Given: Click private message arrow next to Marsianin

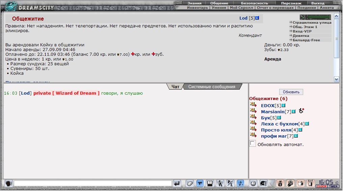Looking at the screenshot, I should click(253, 111).
